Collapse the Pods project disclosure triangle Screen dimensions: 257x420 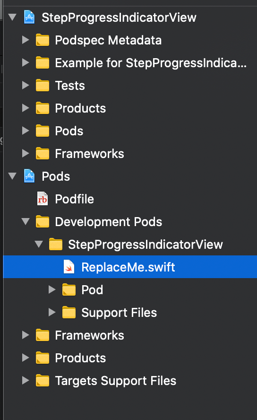pyautogui.click(x=12, y=176)
